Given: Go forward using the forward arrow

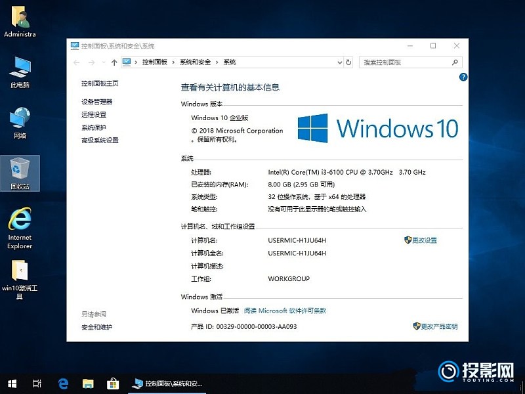Looking at the screenshot, I should coord(91,62).
